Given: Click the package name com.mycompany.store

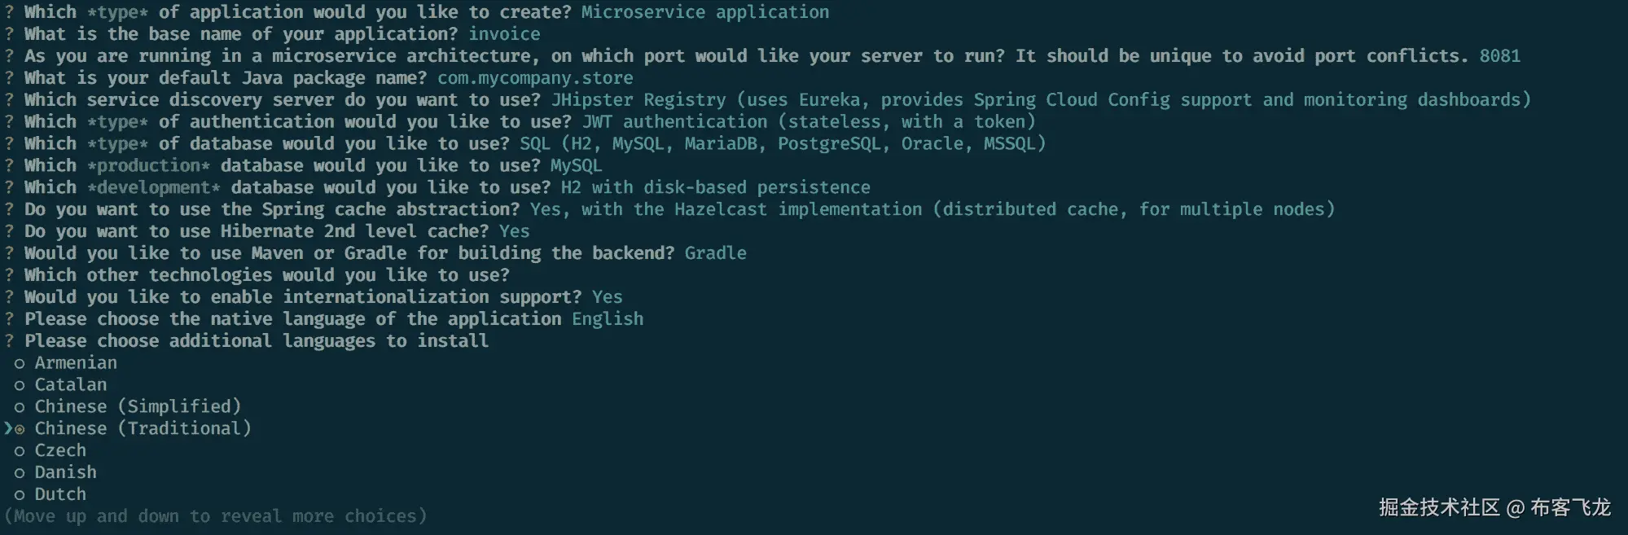Looking at the screenshot, I should coord(535,78).
